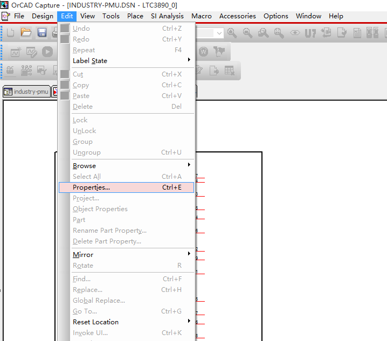Click the Rotate menu entry
The width and height of the screenshot is (387, 341).
[x=126, y=266]
